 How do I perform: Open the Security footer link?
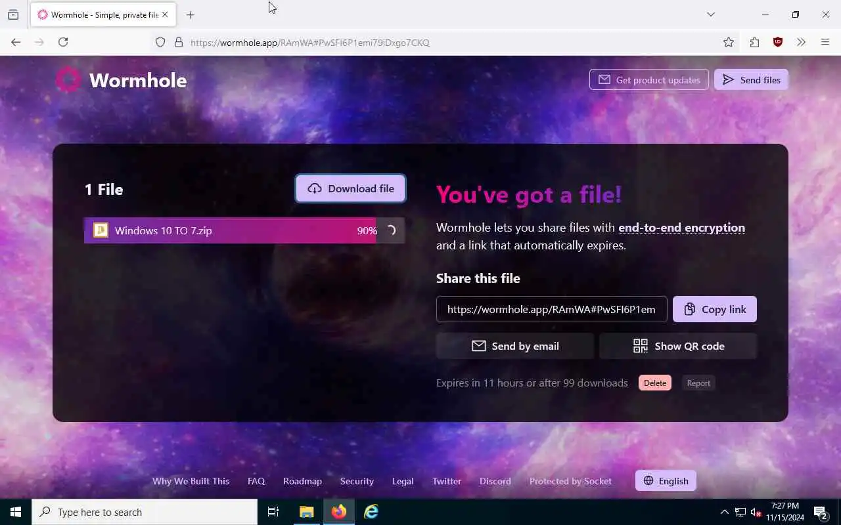(357, 481)
